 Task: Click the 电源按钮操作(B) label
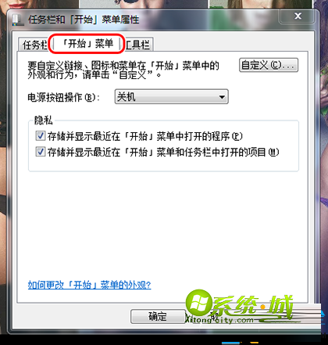pyautogui.click(x=64, y=97)
